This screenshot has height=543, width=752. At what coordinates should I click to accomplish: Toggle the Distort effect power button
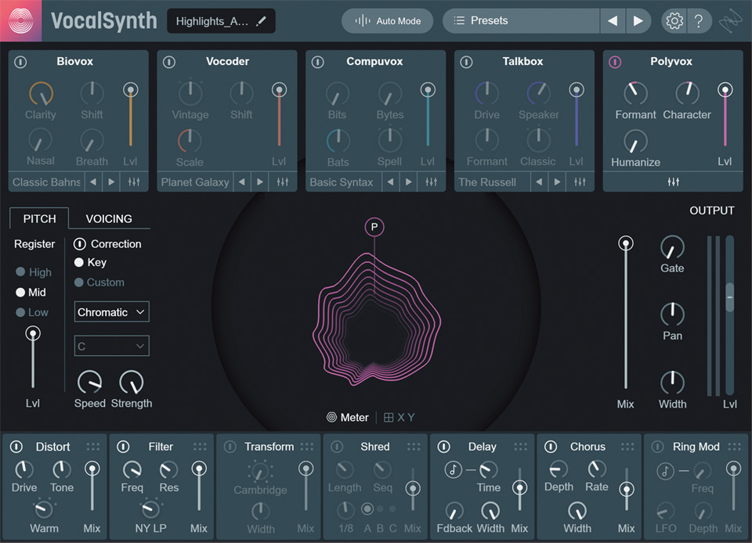16,447
